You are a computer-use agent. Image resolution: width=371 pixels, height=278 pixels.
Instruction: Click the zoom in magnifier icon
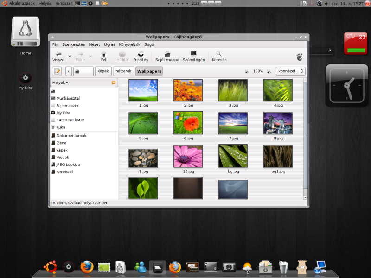(x=270, y=71)
